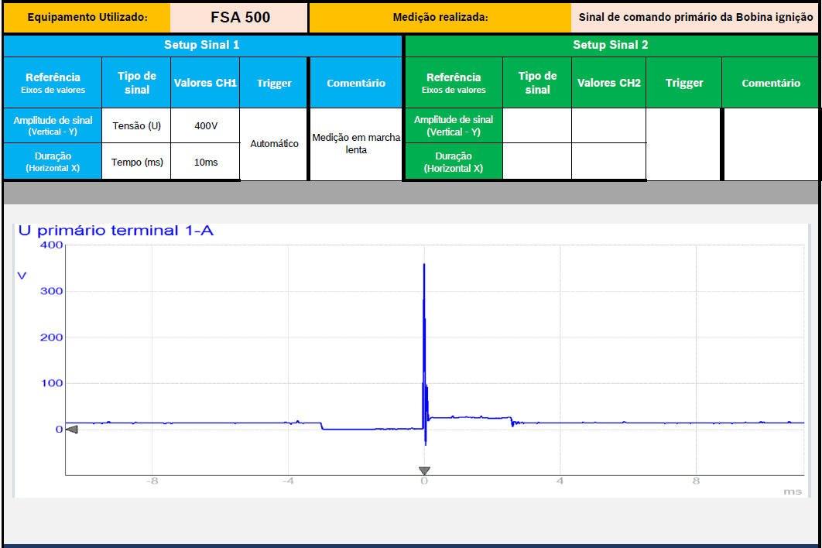Select the 'Setup Sinal 2' header
This screenshot has height=548, width=822.
click(x=611, y=45)
